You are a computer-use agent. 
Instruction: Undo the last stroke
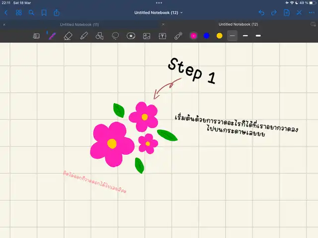(261, 12)
